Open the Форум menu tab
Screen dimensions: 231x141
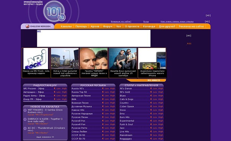coord(107,26)
